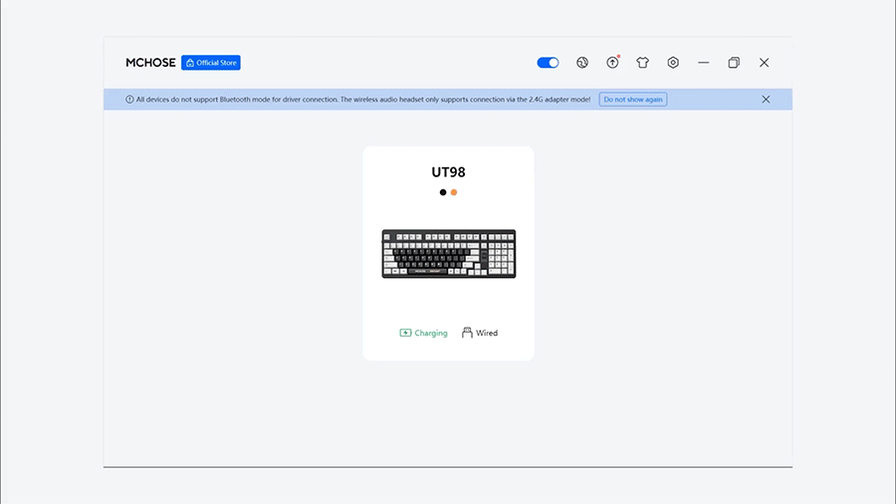
Task: Click the UT98 device name
Action: (449, 172)
